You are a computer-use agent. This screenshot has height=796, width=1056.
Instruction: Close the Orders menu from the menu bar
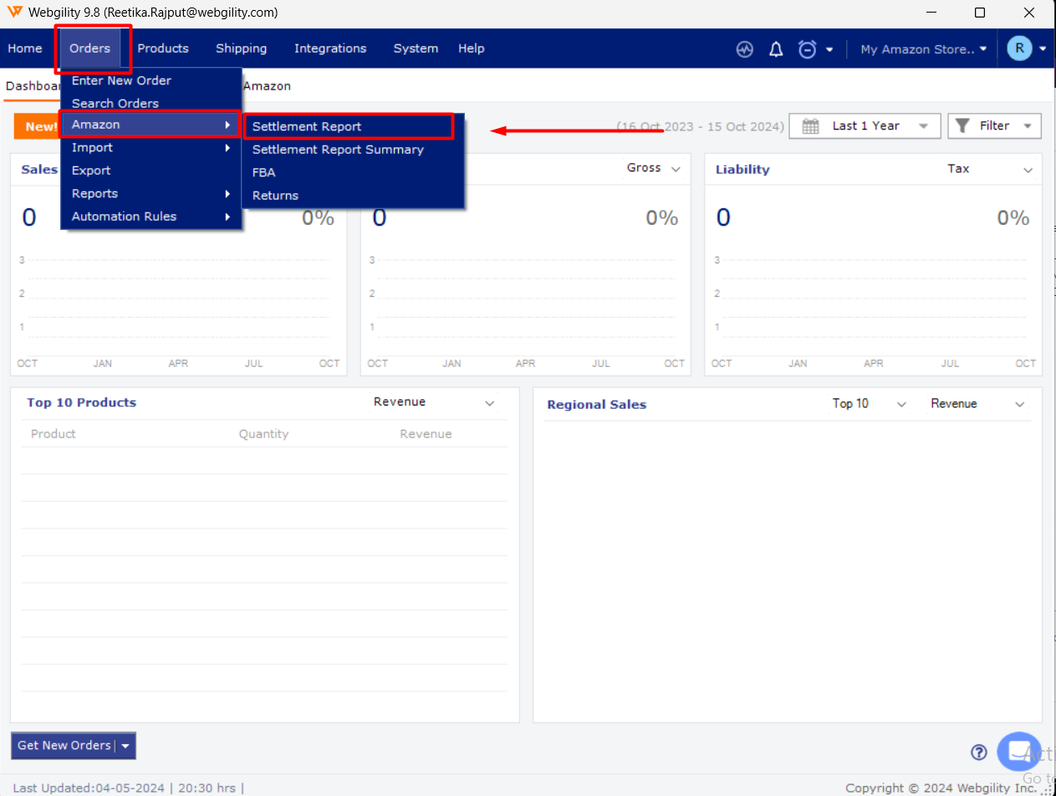(x=89, y=48)
